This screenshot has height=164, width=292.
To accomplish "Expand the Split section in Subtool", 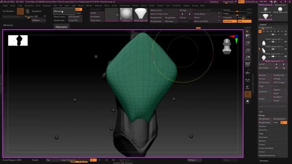I will coord(261,112).
